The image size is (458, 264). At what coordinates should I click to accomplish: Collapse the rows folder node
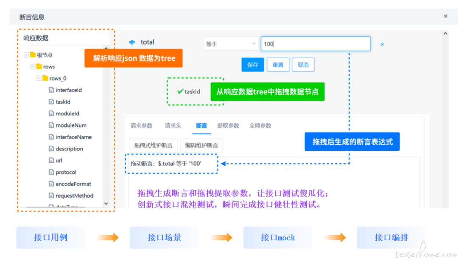tap(32, 67)
